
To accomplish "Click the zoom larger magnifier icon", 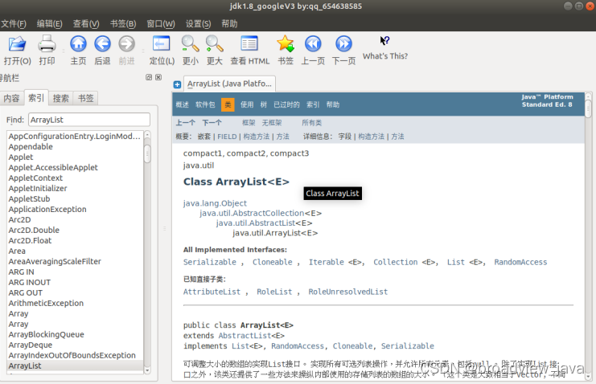I will tap(215, 43).
